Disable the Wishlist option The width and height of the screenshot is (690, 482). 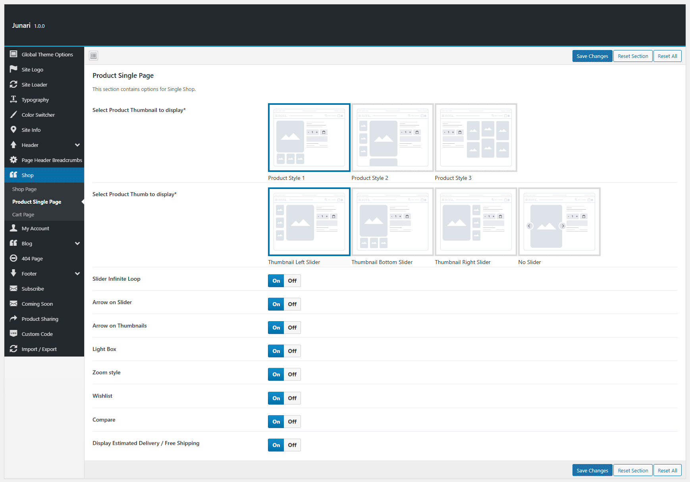(292, 398)
